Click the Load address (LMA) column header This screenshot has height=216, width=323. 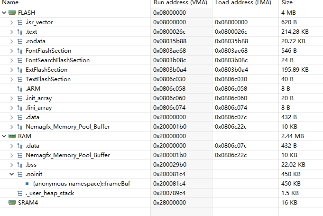click(243, 3)
